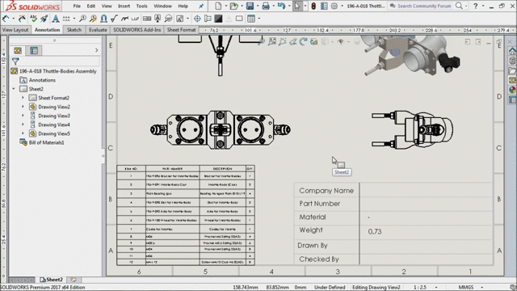Open the Tables dropdown arrow
Viewport: 517px width, 291px height.
258,19
